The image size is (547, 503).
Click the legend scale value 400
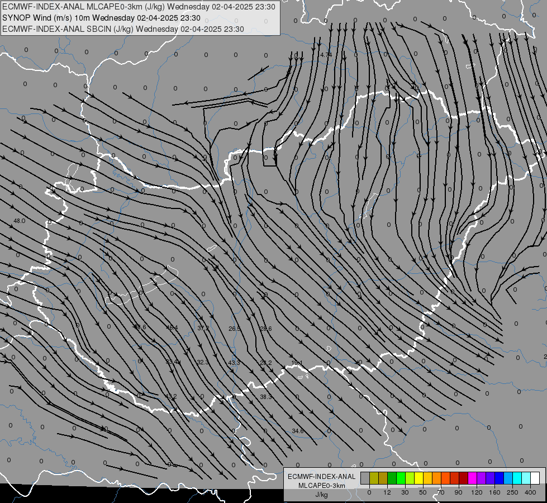(530, 492)
